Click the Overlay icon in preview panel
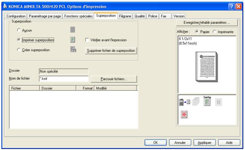The width and height of the screenshot is (245, 150). 207,101
